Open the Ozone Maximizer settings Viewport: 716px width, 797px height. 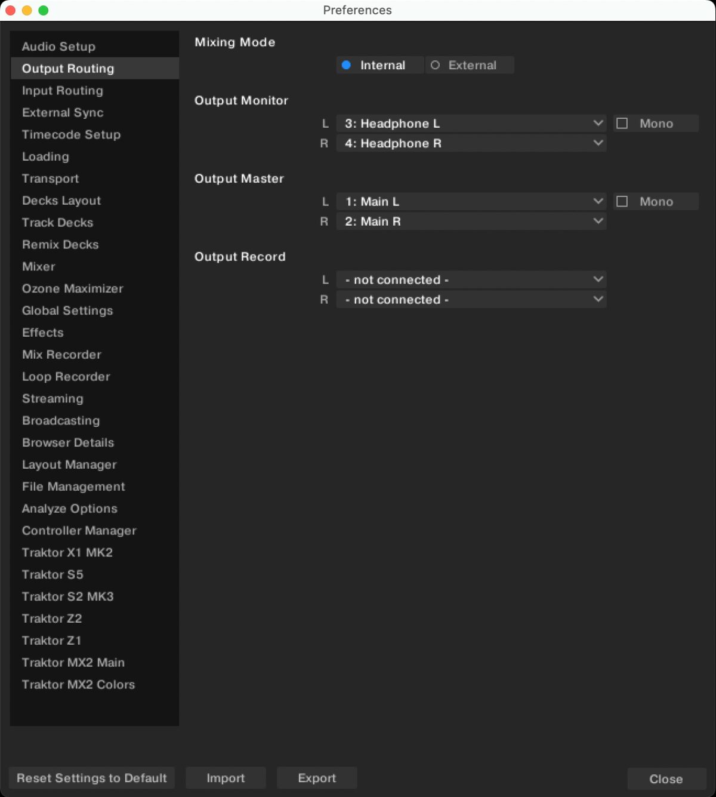[71, 288]
